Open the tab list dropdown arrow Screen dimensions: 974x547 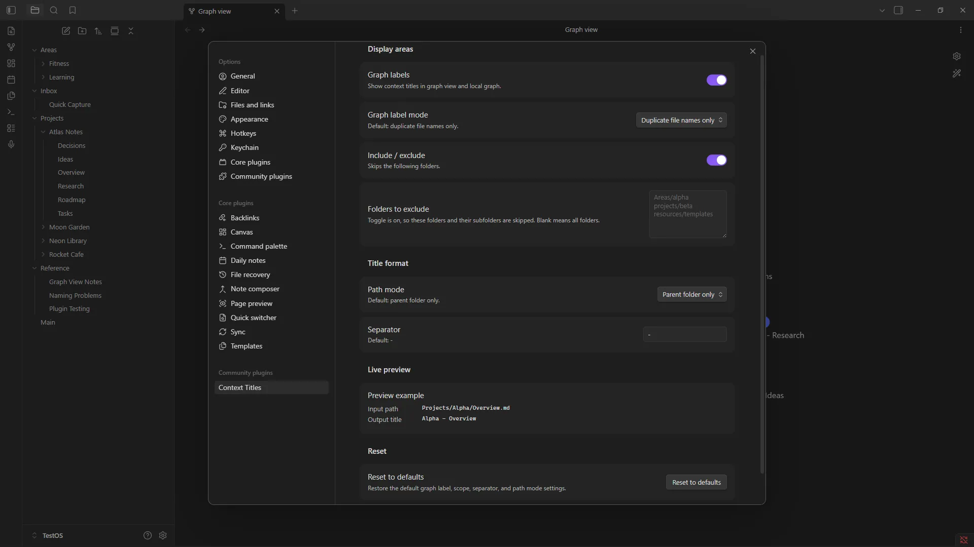point(882,10)
